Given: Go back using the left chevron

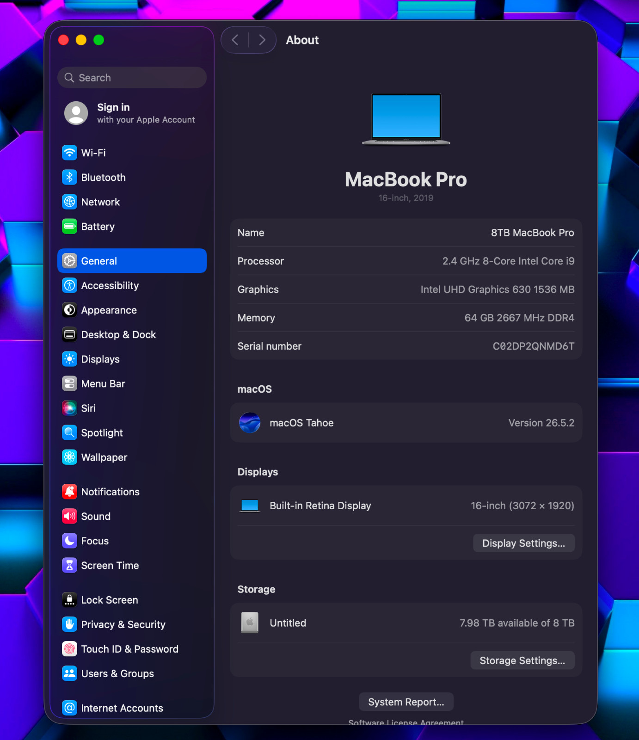Looking at the screenshot, I should 235,40.
